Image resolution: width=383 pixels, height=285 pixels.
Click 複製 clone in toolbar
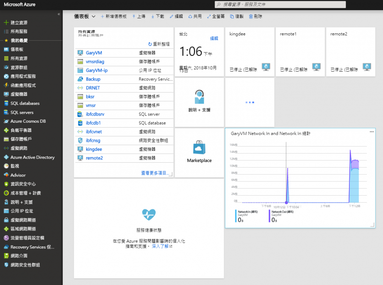tap(237, 16)
